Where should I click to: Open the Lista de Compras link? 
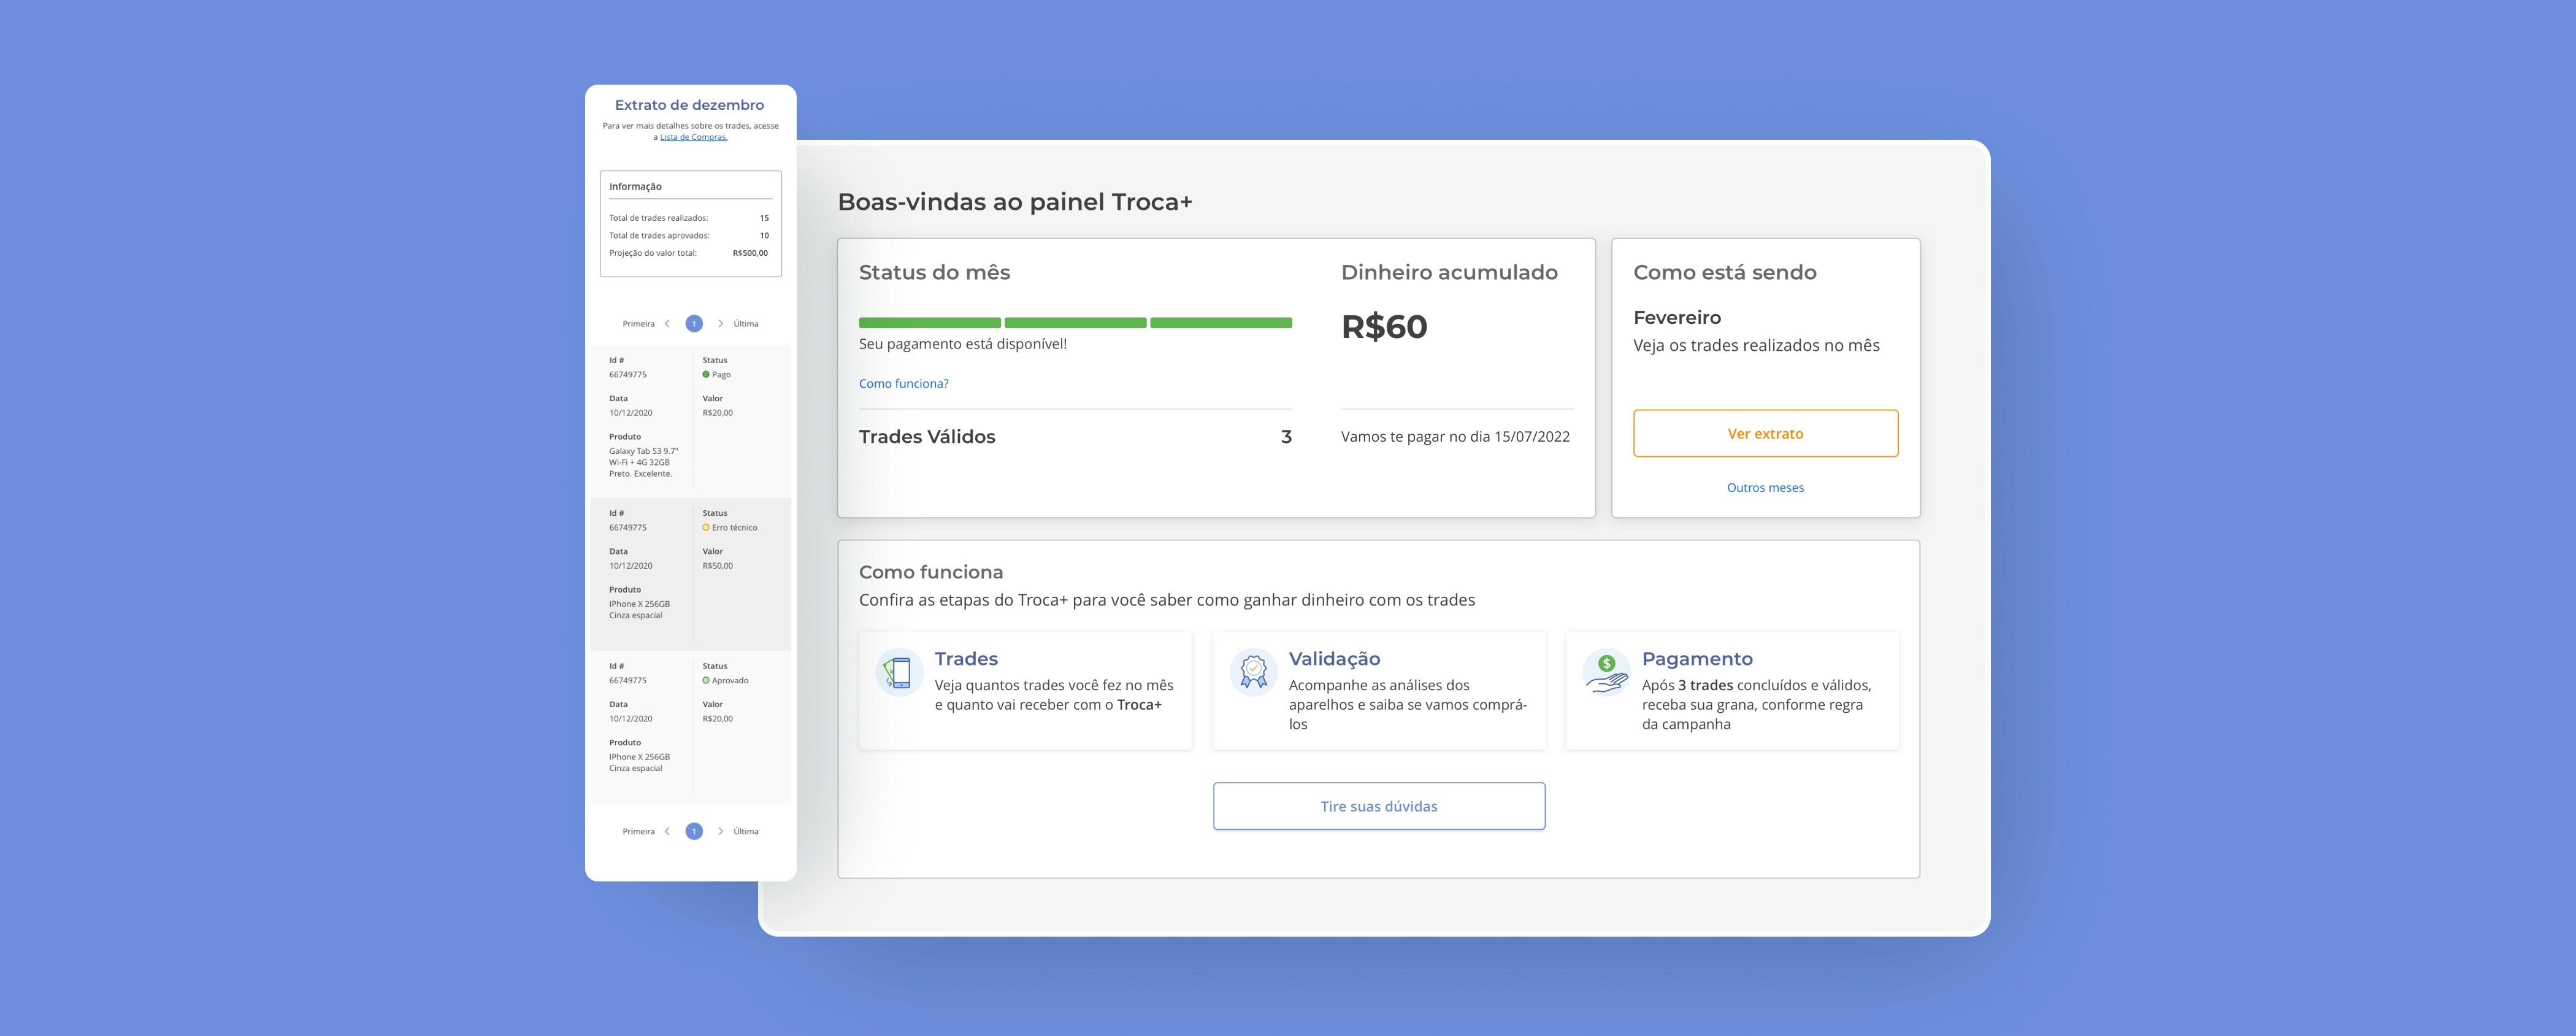693,138
